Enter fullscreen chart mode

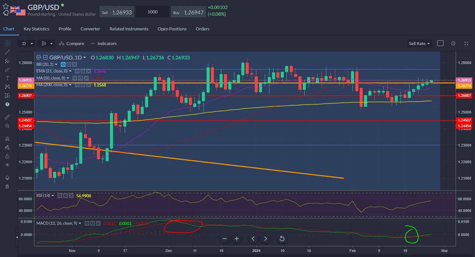point(466,43)
